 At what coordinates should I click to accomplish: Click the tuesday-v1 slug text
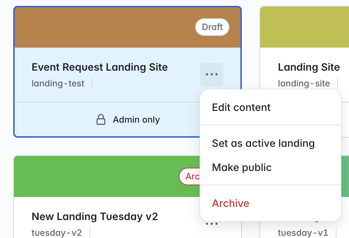(303, 233)
